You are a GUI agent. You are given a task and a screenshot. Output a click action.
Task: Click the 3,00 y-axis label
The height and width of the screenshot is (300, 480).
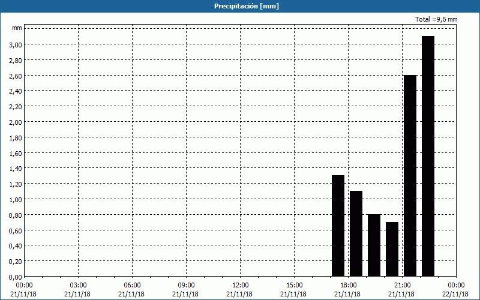16,44
